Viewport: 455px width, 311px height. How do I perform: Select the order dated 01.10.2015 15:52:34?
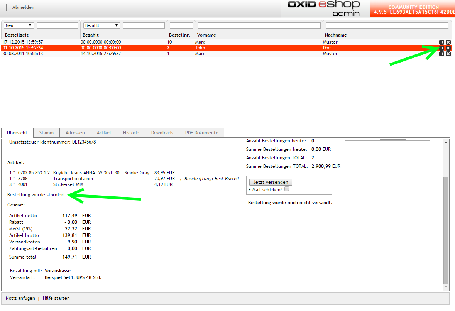[23, 48]
